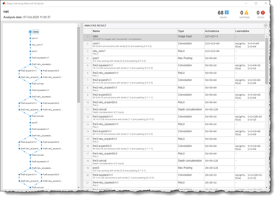Click the graph pane scroll down arrow

pos(78,187)
